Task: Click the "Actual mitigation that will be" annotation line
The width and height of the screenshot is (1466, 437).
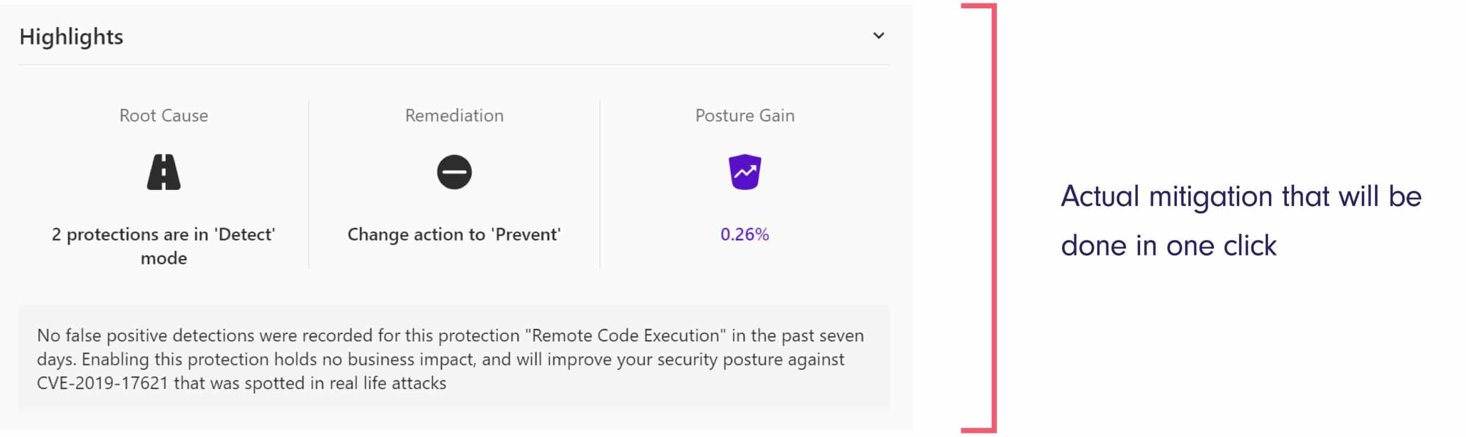Action: [1241, 197]
